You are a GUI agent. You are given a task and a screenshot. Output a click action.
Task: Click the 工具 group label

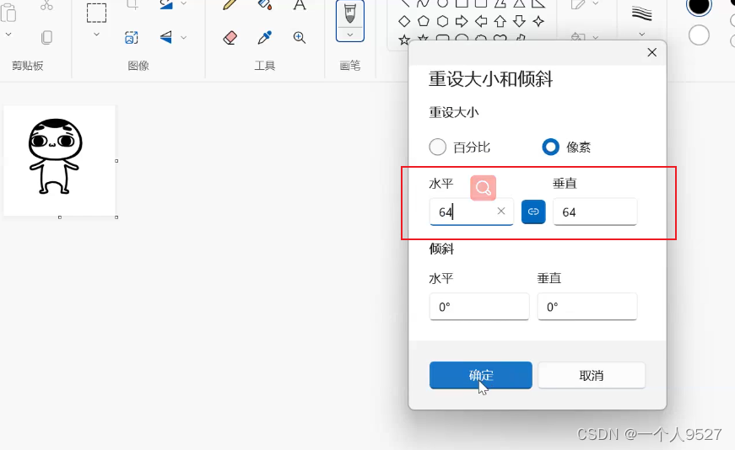265,66
